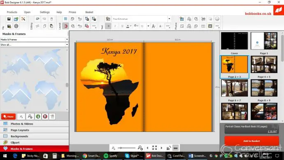
Task: Click the Add to Basket button
Action: coord(251,141)
